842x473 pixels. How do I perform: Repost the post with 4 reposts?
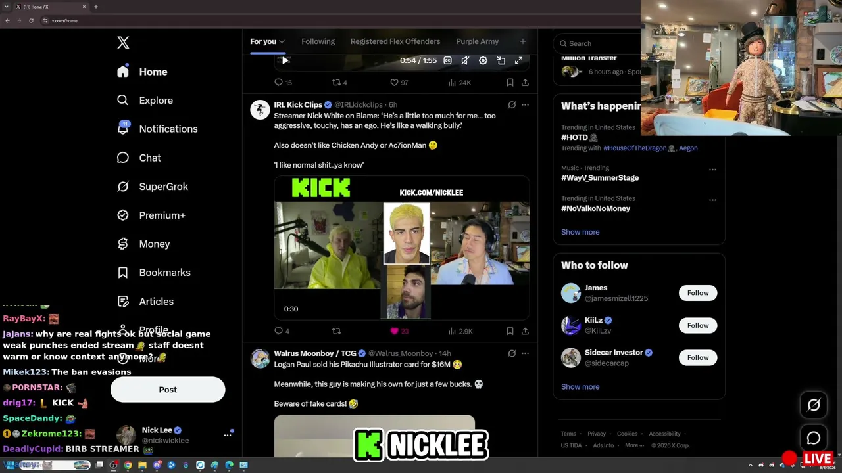339,83
